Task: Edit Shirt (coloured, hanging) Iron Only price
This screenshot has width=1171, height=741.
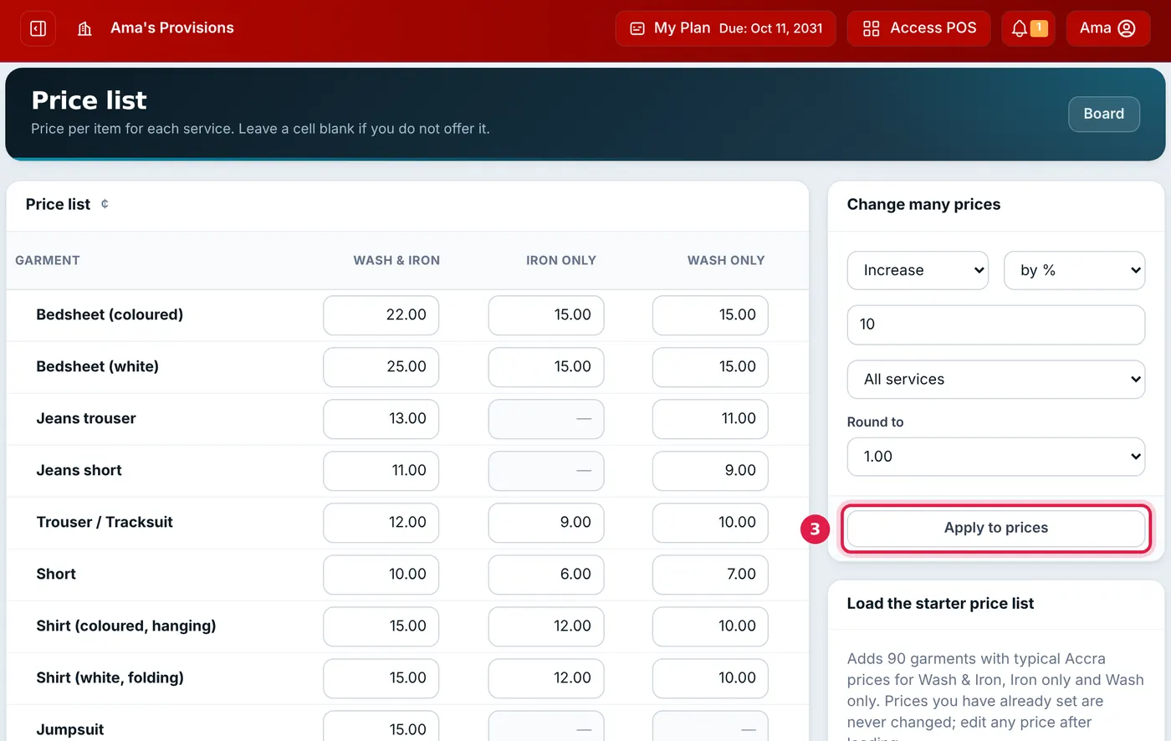Action: tap(546, 626)
